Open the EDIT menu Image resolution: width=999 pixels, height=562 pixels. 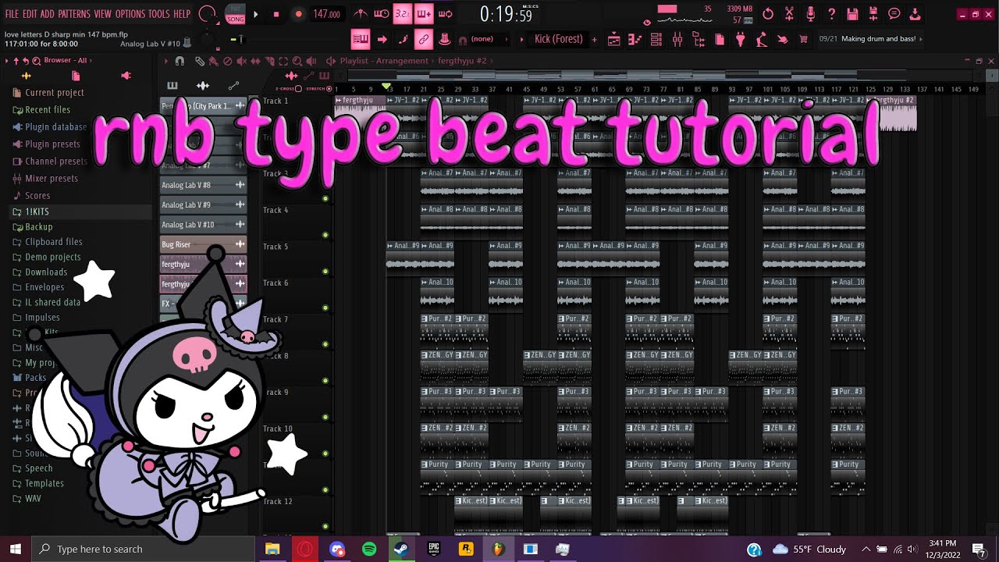click(x=30, y=14)
